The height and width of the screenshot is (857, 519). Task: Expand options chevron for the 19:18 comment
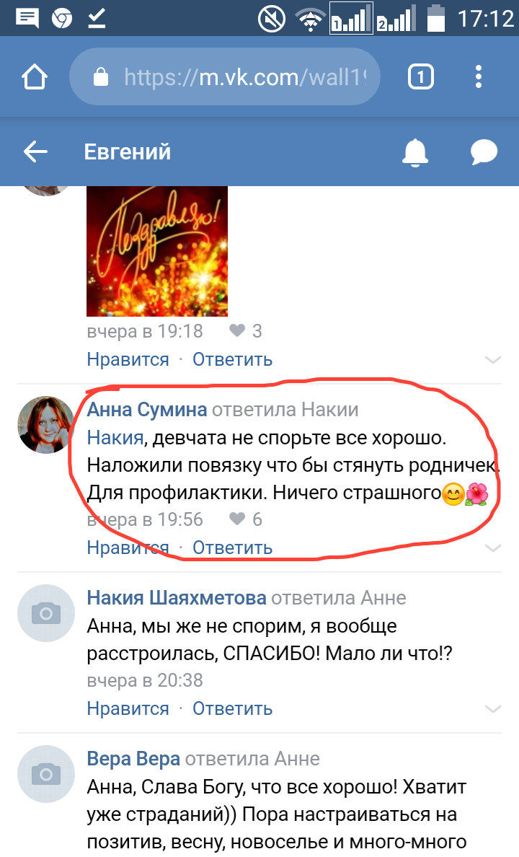pos(493,360)
